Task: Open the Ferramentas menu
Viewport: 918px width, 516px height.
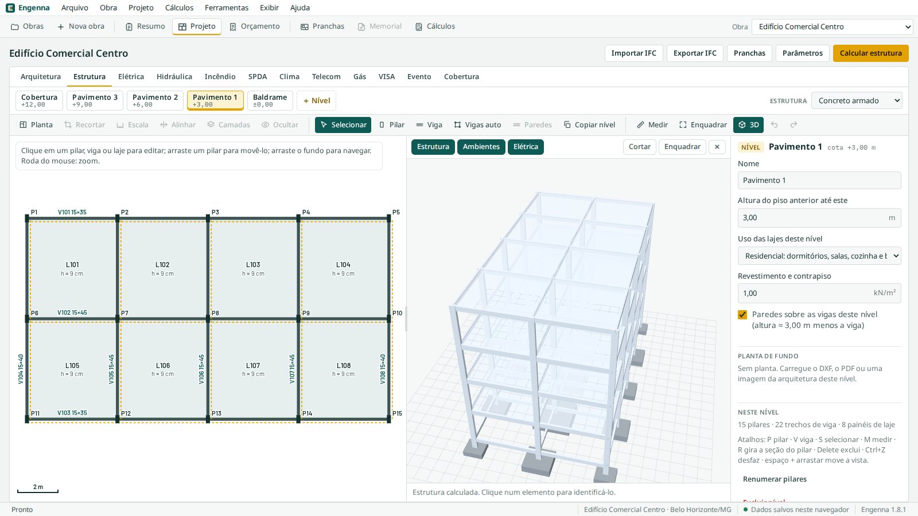Action: (227, 8)
